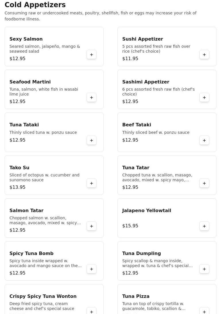The height and width of the screenshot is (314, 221).
Task: Add Tuna Tatar to cart
Action: coord(204,183)
